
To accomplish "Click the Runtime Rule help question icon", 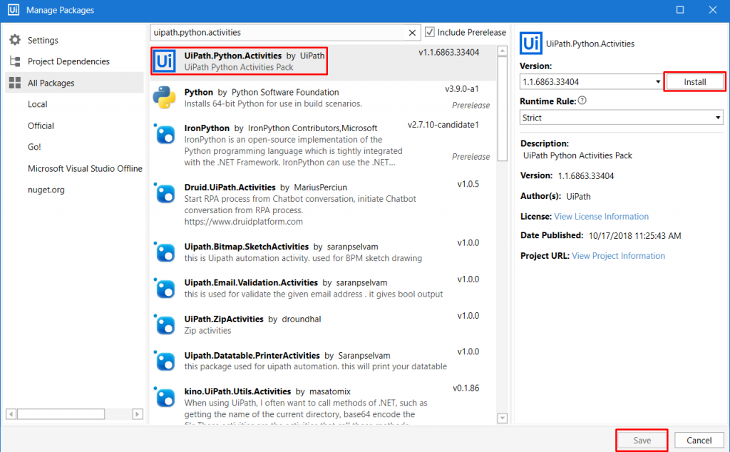I will pos(582,101).
